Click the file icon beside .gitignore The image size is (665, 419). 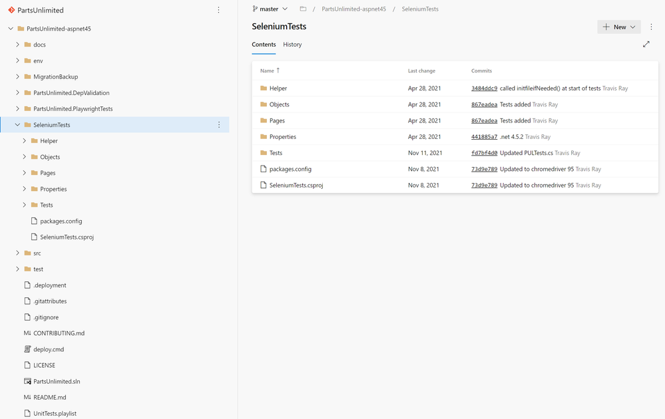27,317
